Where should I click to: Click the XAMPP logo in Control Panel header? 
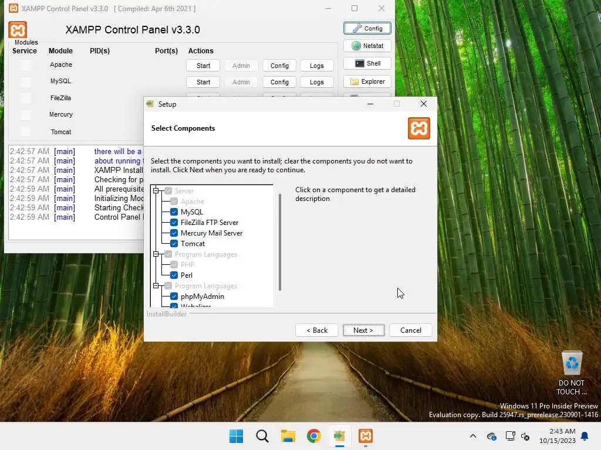tap(18, 30)
